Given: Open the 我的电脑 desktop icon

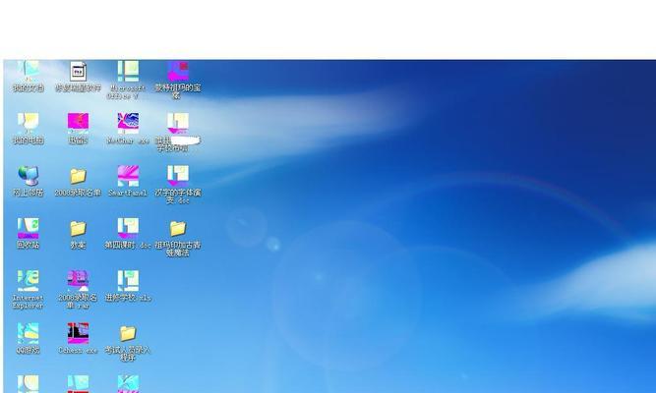Looking at the screenshot, I should (x=29, y=129).
